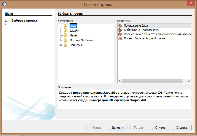This screenshot has height=136, width=197.
Task: Select the Примеры category label
Action: pyautogui.click(x=76, y=45)
